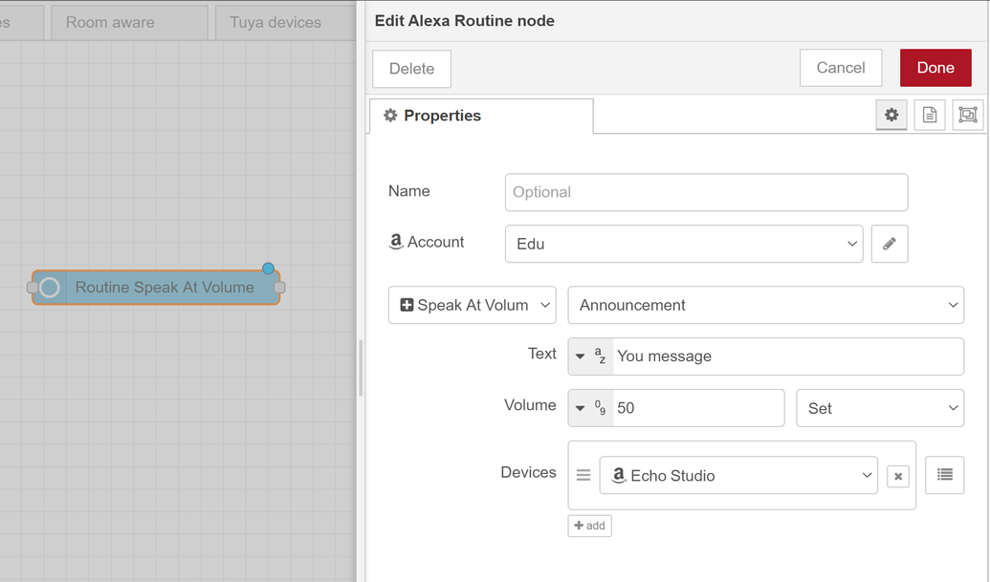Open the Edu account dropdown
This screenshot has width=990, height=582.
(683, 244)
